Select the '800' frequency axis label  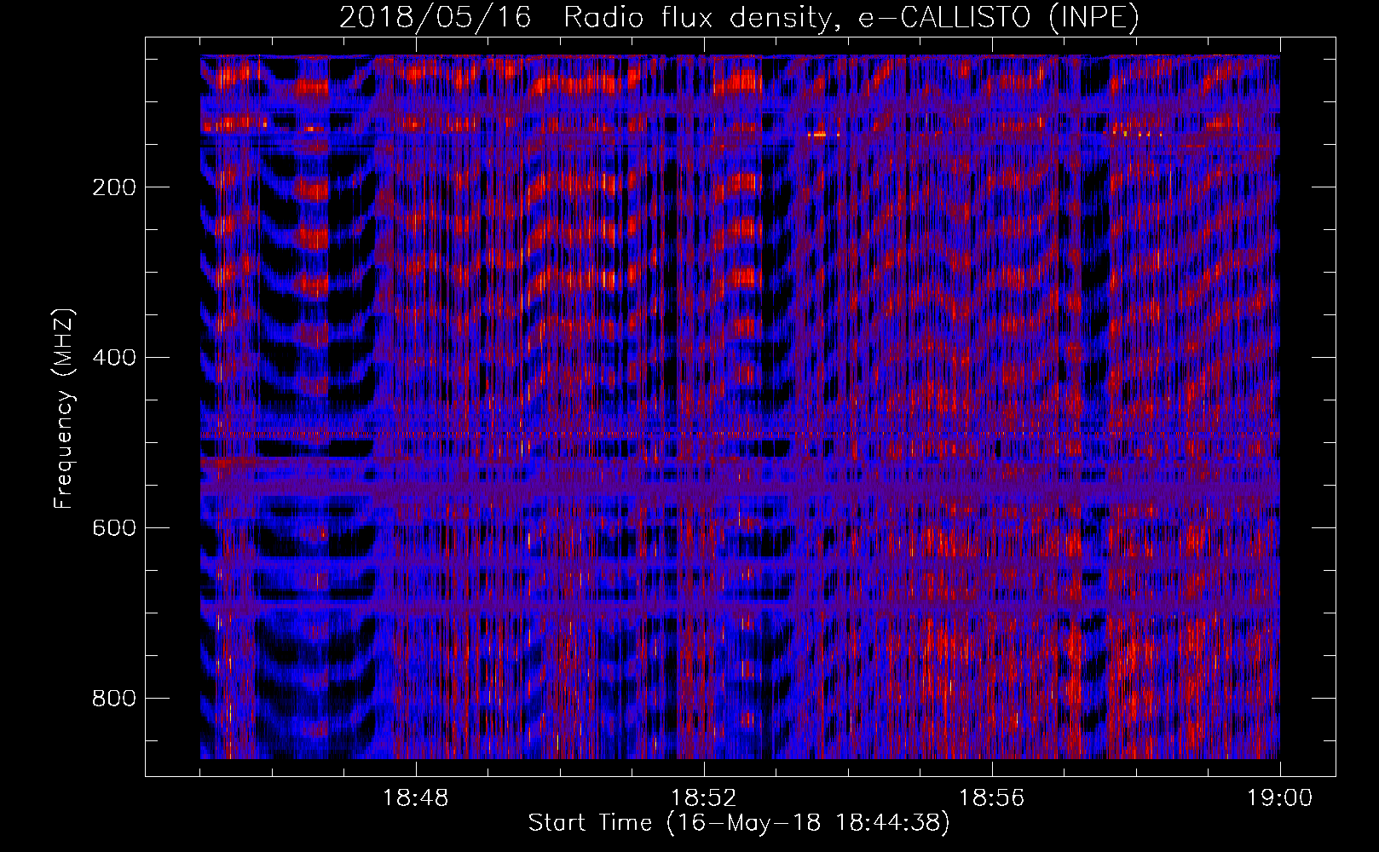tap(113, 699)
